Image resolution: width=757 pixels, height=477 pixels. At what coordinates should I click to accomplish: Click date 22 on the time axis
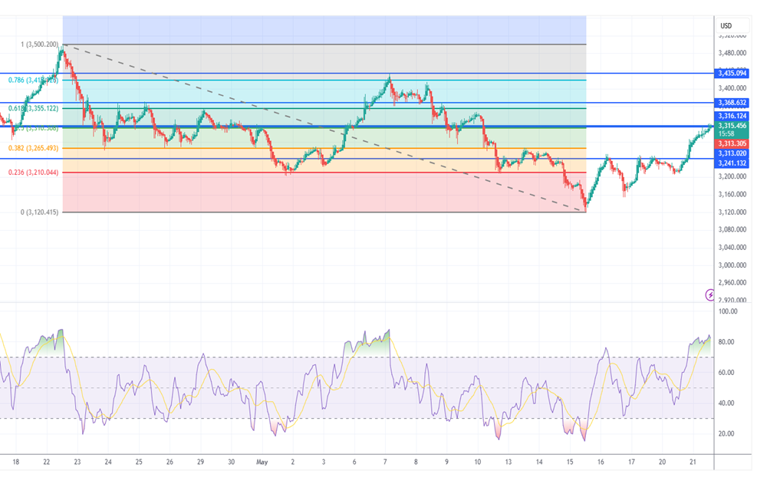46,462
